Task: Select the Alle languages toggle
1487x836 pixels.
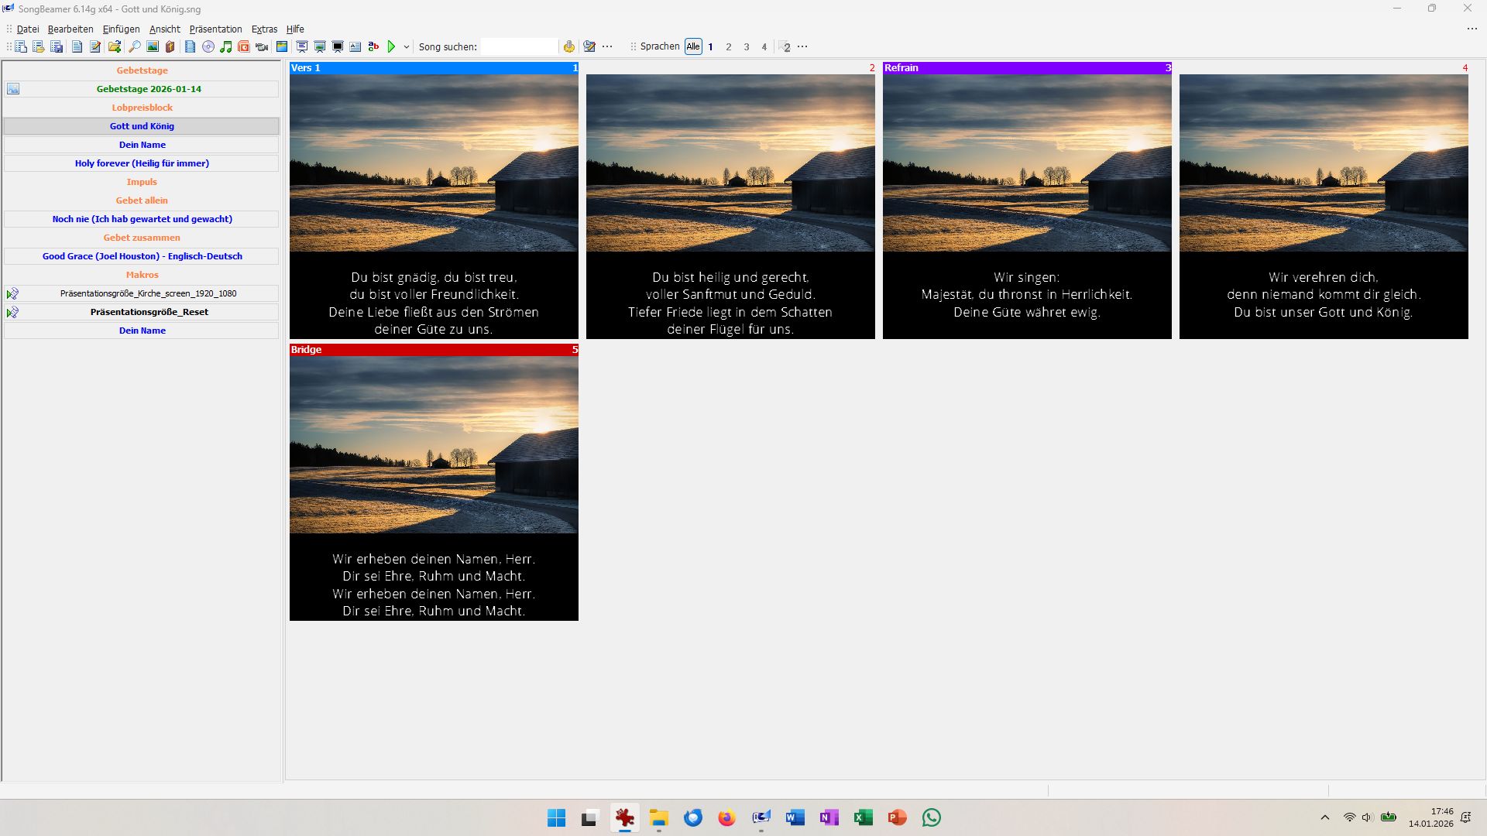Action: (693, 46)
